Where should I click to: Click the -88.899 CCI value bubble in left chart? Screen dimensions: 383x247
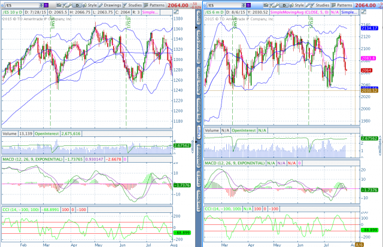tap(182, 233)
